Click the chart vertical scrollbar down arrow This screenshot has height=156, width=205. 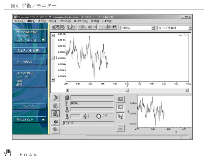coord(53,80)
